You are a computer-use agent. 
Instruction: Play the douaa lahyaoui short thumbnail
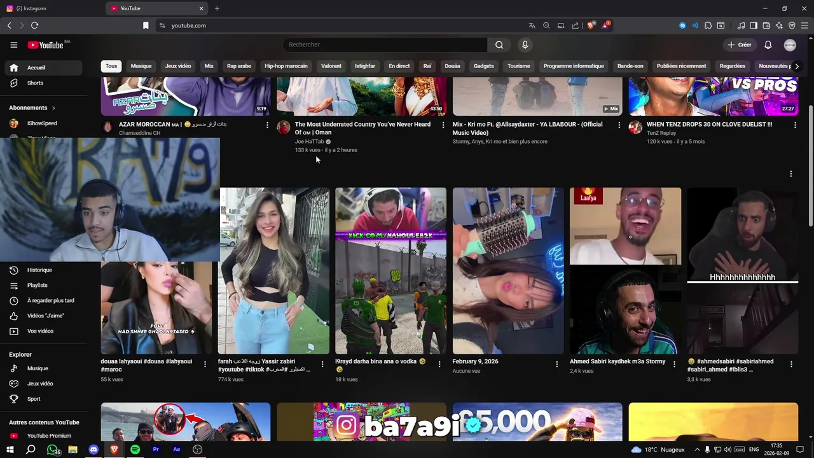point(156,307)
